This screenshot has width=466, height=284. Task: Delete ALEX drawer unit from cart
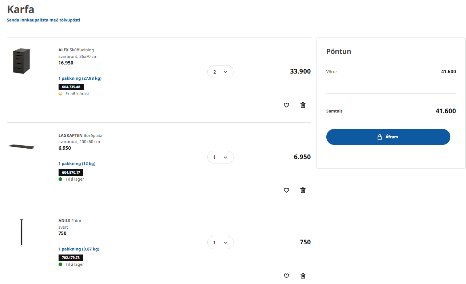point(303,105)
